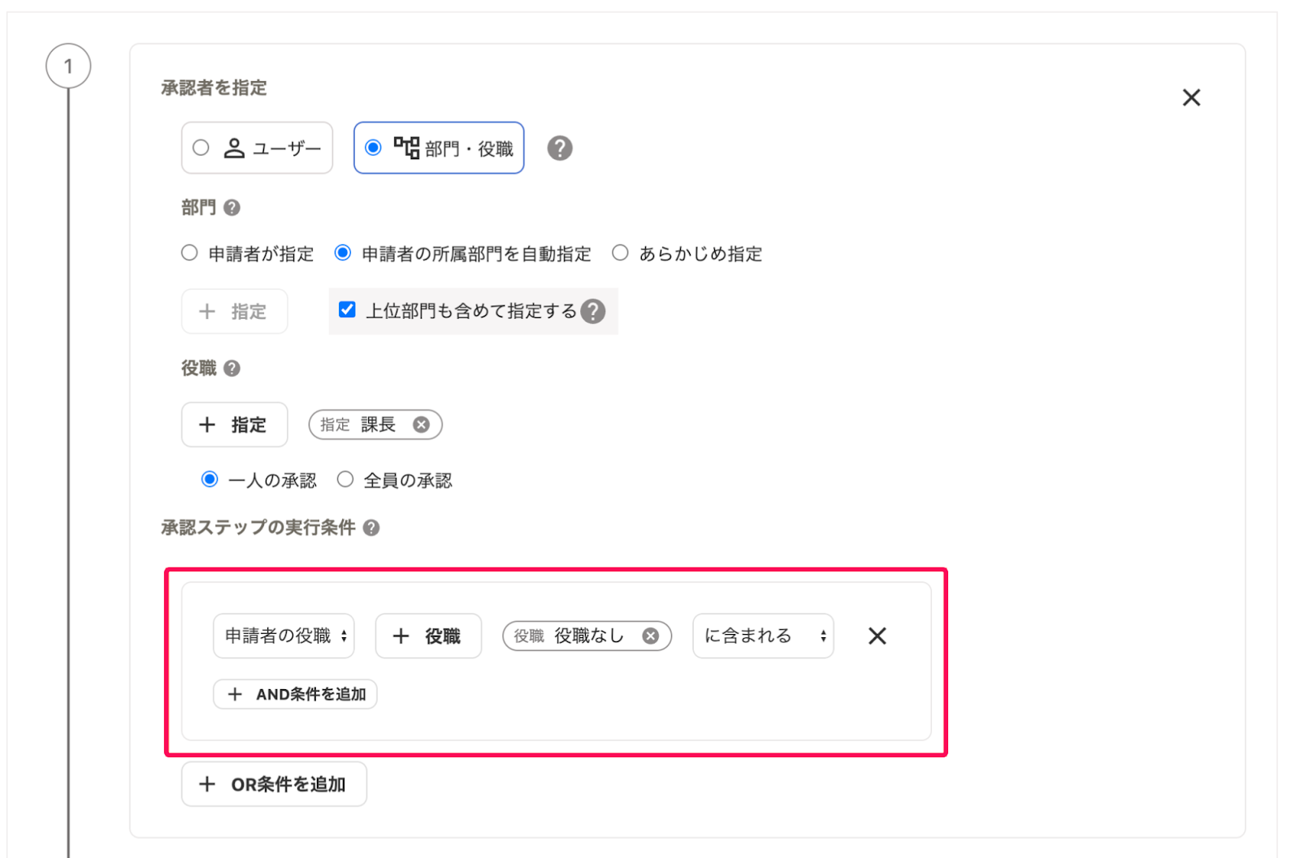Open help icon beside 部門・役職

pyautogui.click(x=560, y=148)
